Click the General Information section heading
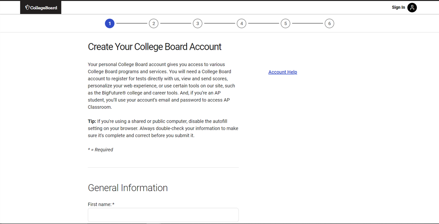The width and height of the screenshot is (439, 224). click(128, 188)
